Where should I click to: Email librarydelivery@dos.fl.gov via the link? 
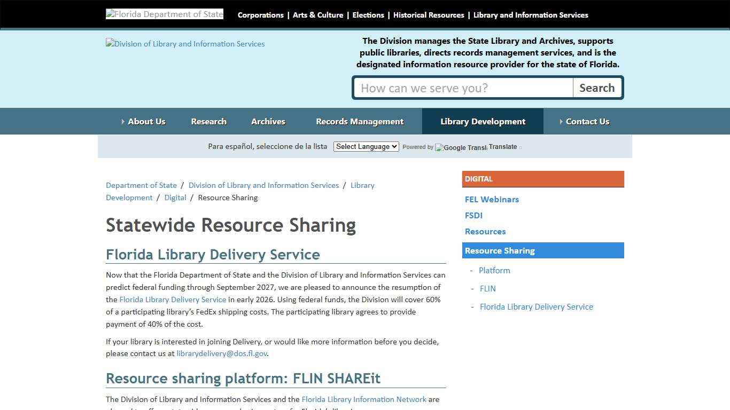[222, 353]
